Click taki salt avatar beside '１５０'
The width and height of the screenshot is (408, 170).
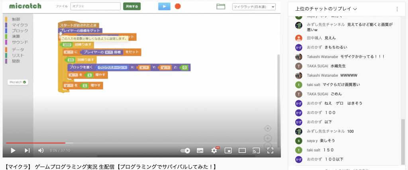click(x=299, y=150)
